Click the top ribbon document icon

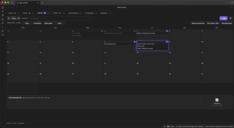click(x=2, y=7)
